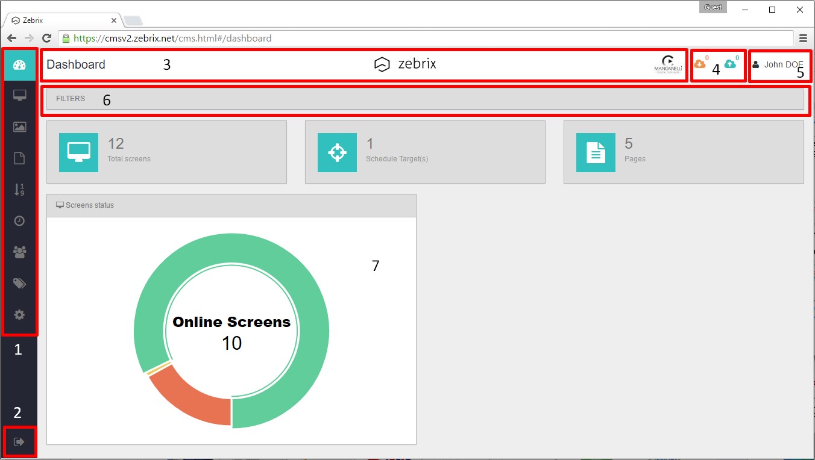Open the Media library image icon
Image resolution: width=815 pixels, height=460 pixels.
(x=20, y=127)
